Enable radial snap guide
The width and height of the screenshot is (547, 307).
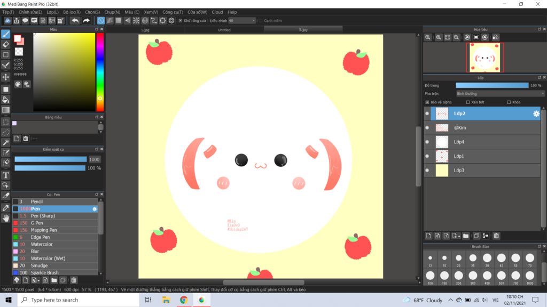click(136, 21)
